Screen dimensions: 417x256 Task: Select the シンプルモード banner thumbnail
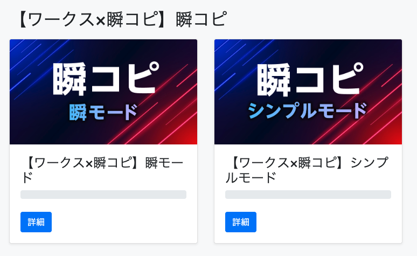[308, 92]
